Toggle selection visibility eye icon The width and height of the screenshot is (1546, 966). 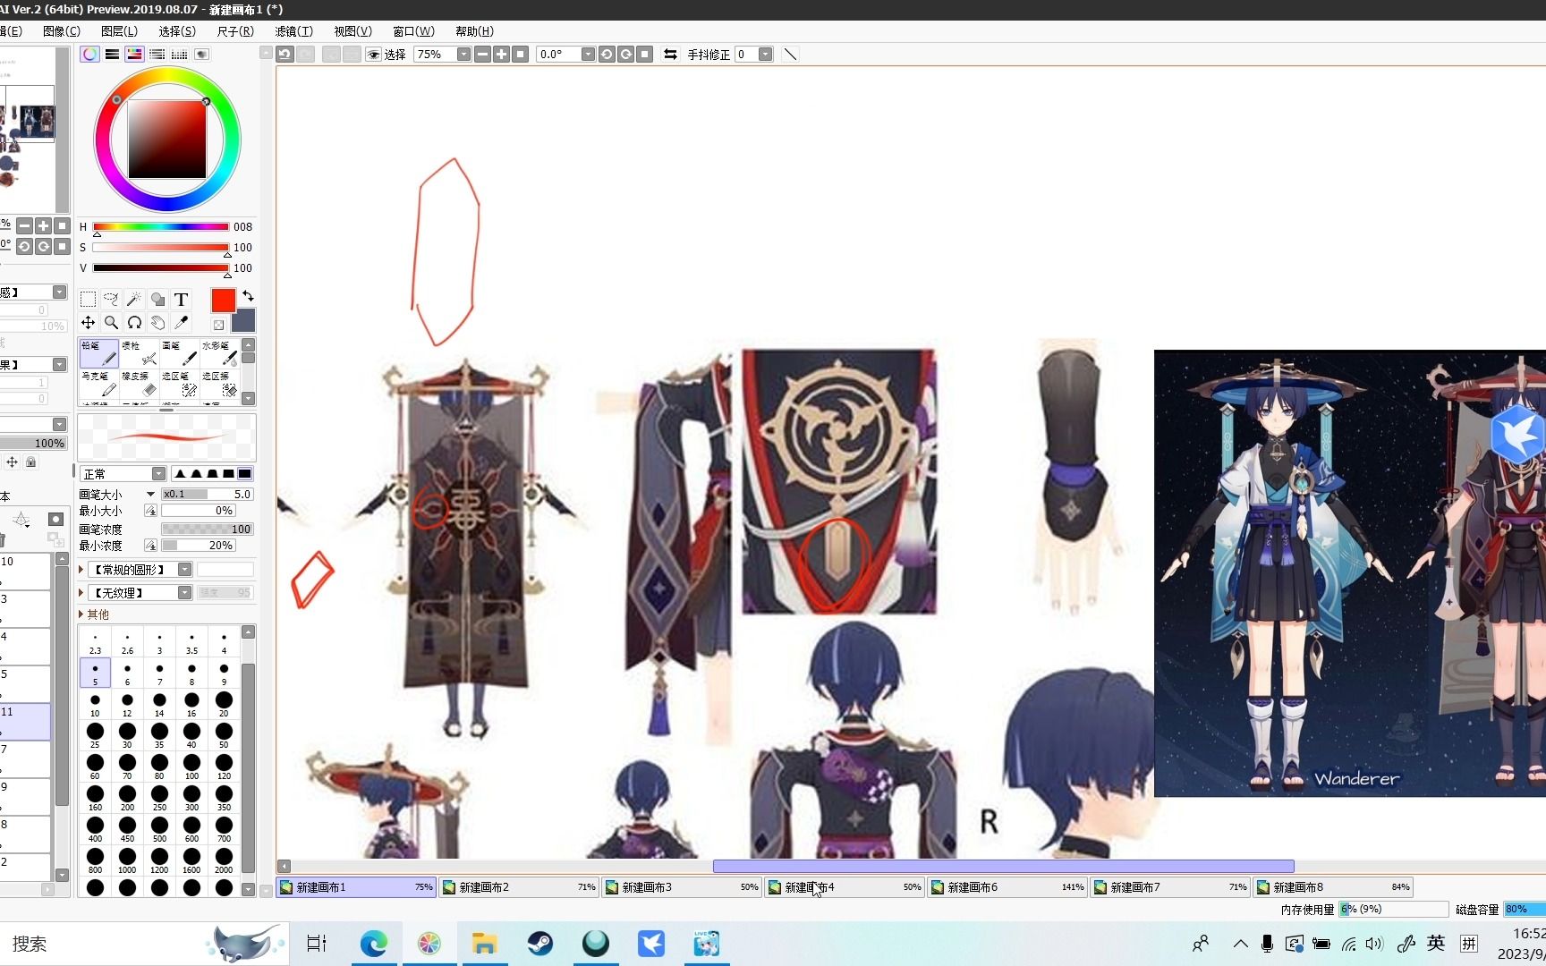[x=374, y=54]
